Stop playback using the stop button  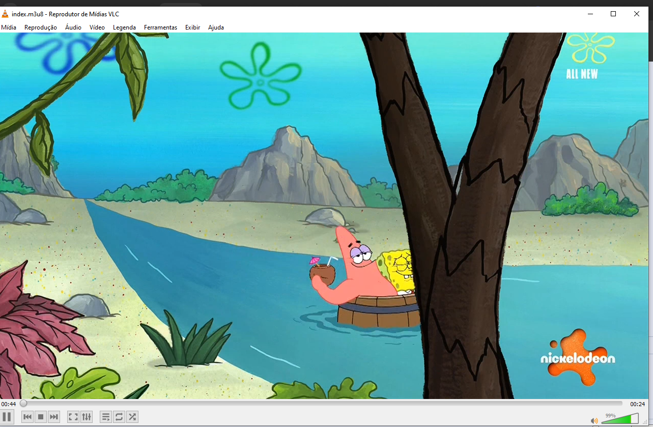[x=41, y=417]
